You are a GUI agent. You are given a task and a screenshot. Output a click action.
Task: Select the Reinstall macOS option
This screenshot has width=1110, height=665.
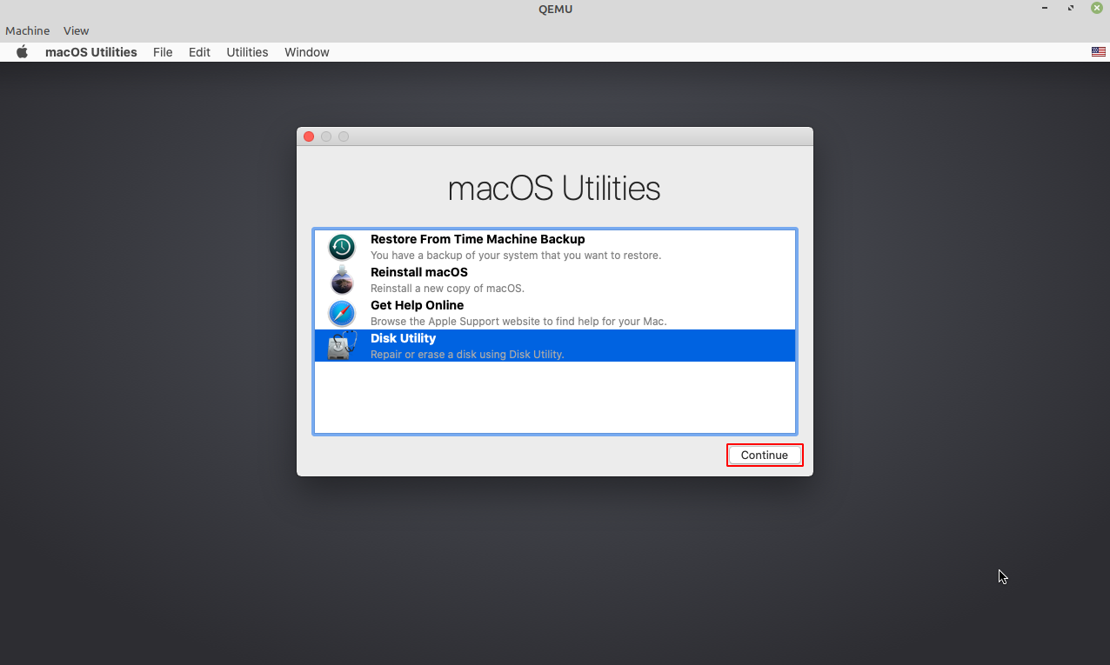point(418,272)
